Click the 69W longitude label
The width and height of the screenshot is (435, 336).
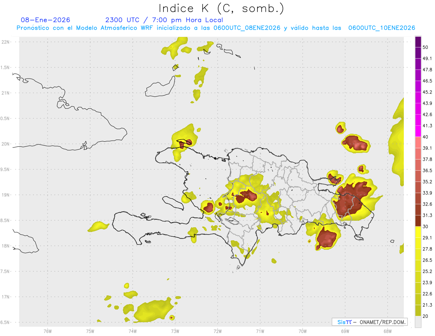coord(345,331)
